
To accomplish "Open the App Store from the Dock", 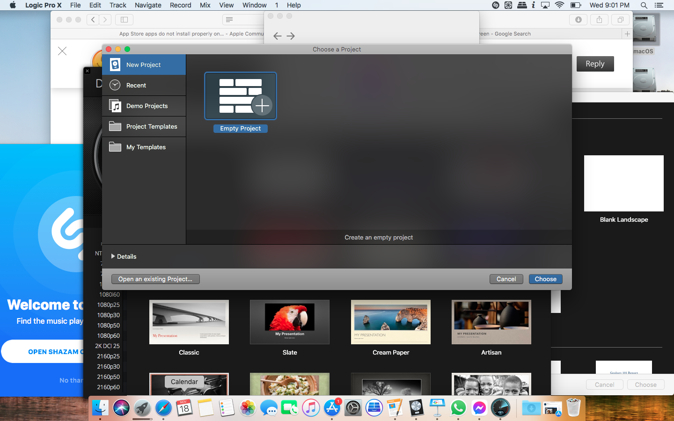I will pyautogui.click(x=332, y=408).
